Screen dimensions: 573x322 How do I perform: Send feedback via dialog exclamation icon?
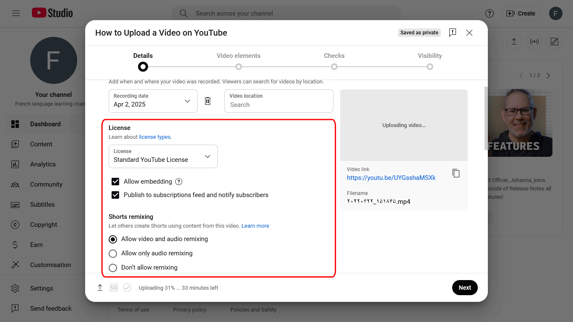pos(452,33)
